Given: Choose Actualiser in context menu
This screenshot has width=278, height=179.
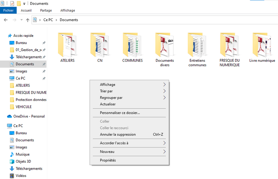Looking at the screenshot, I should [108, 104].
